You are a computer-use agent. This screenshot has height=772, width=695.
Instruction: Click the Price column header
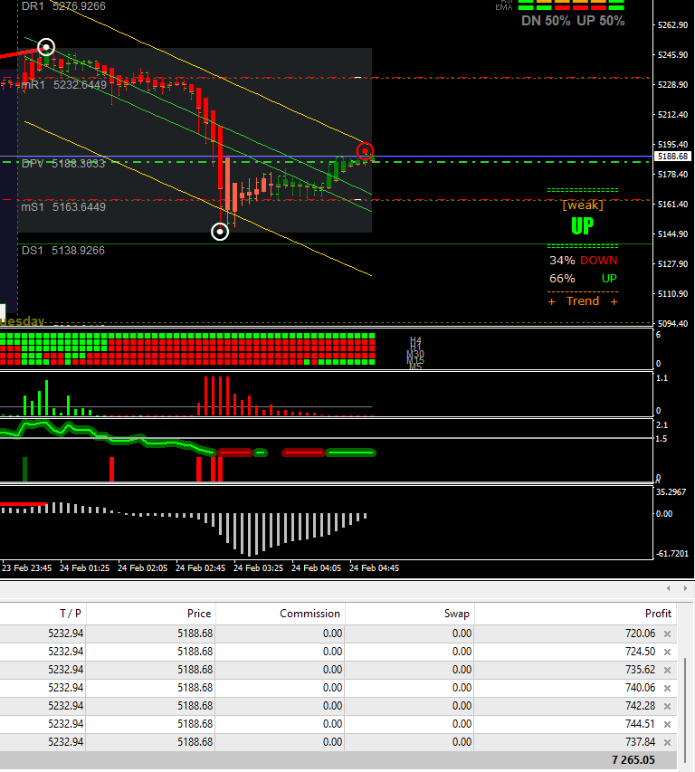pyautogui.click(x=198, y=614)
